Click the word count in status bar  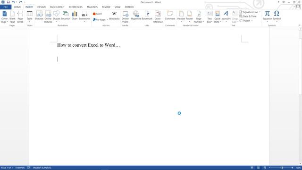[20, 168]
